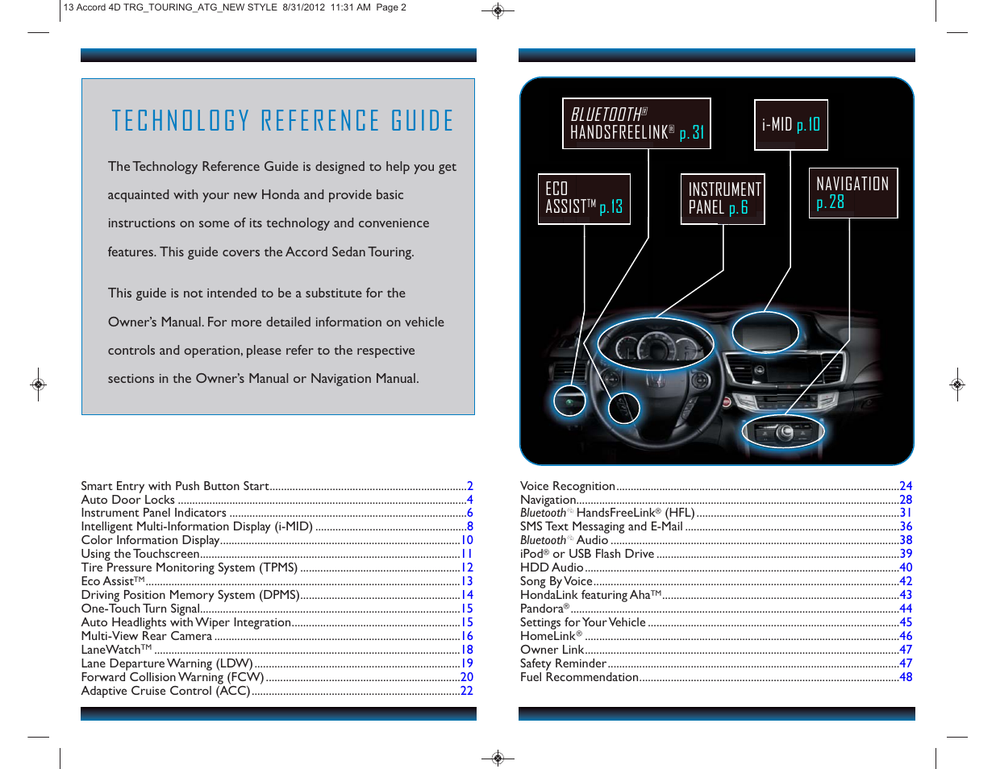Open Smart Entry with Push Button Start entry
Image resolution: width=996 pixels, height=769 pixels.
coord(277,486)
